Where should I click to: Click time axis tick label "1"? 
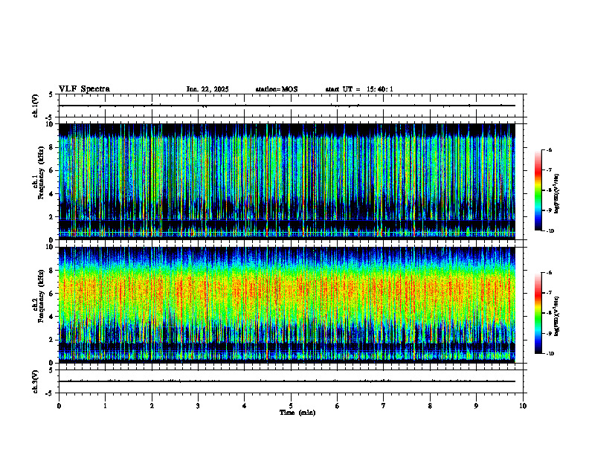point(105,406)
